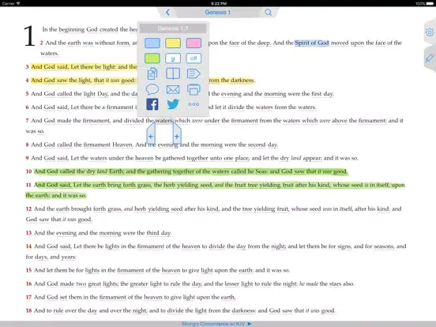Select verse number 16
Screen dimensions: 436x327
(x=28, y=284)
